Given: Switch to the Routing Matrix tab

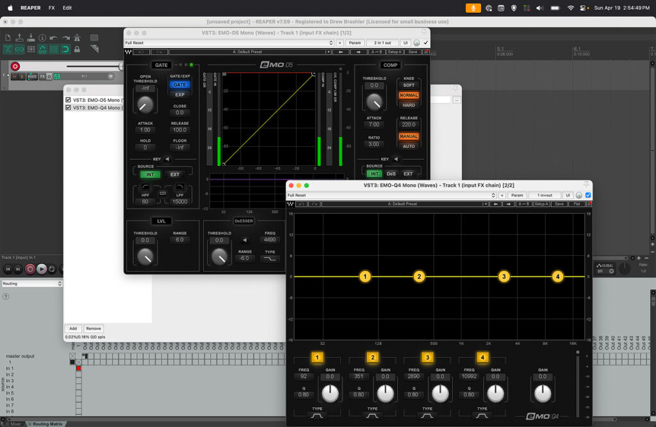Looking at the screenshot, I should tap(49, 423).
